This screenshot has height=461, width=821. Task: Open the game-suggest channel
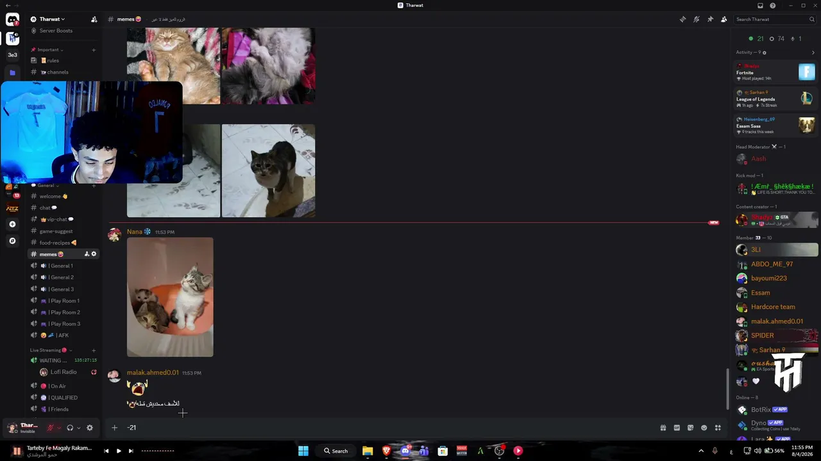pos(63,231)
